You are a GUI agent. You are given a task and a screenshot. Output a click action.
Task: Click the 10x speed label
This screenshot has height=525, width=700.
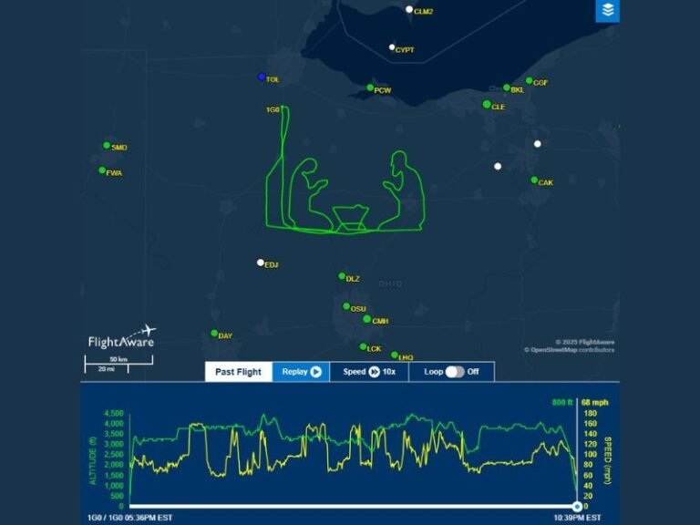pyautogui.click(x=389, y=372)
